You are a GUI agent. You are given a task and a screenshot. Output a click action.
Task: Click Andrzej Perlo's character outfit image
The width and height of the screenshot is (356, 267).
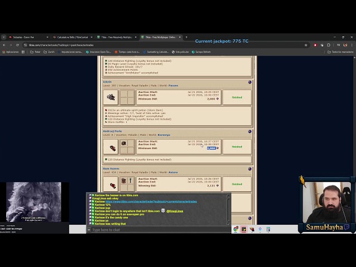tap(111, 147)
